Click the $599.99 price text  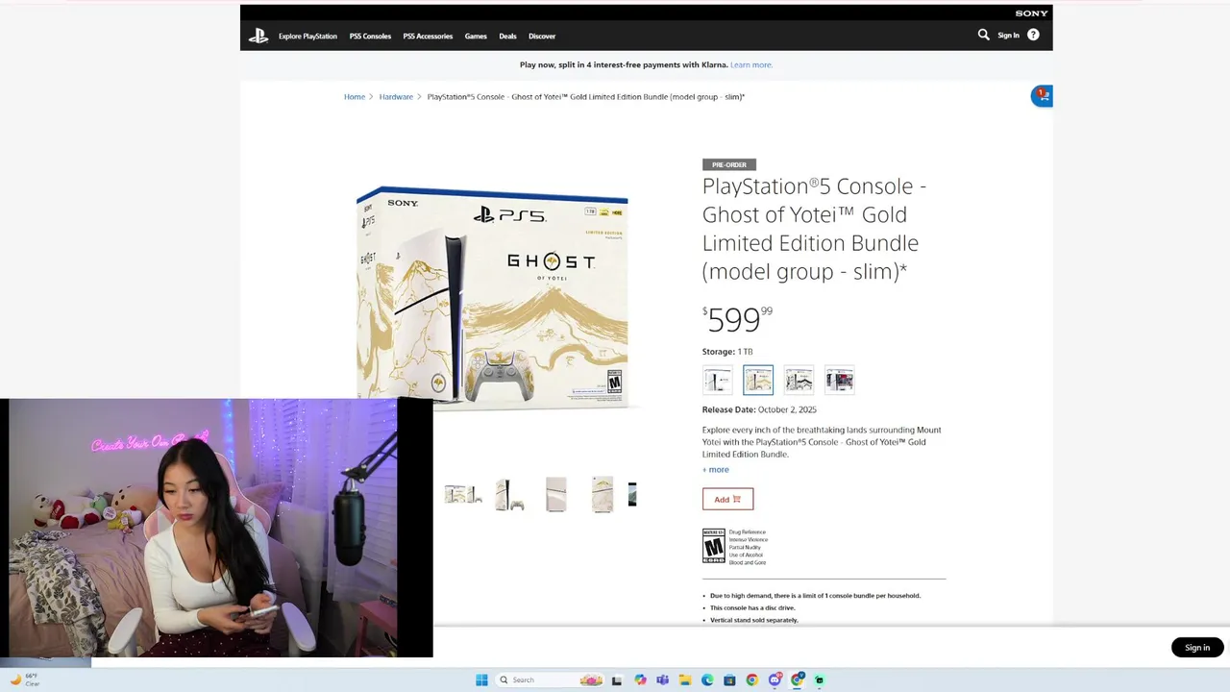(737, 319)
